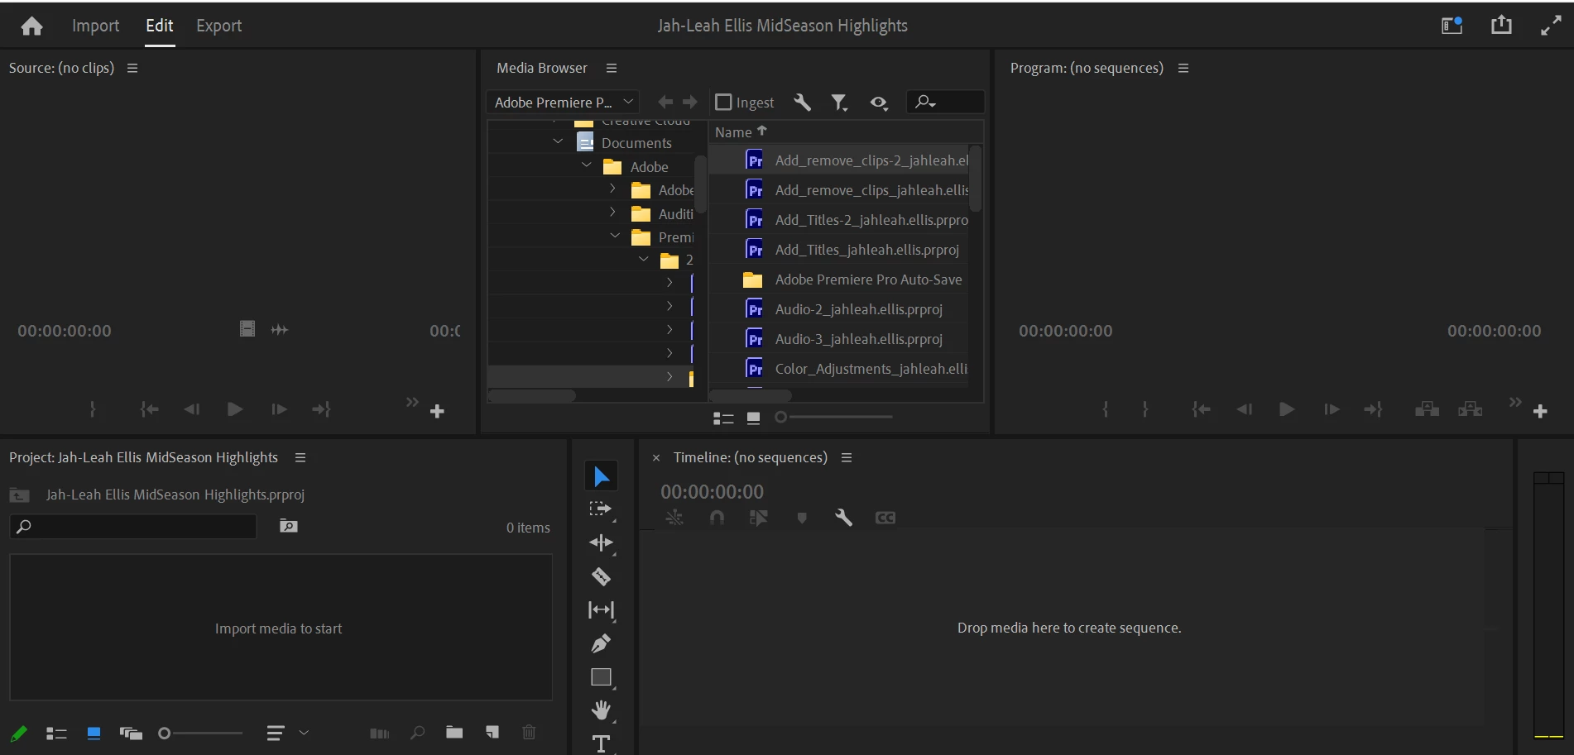Screen dimensions: 1574x755
Task: Collapse the folder named 2 in tree
Action: 644,259
